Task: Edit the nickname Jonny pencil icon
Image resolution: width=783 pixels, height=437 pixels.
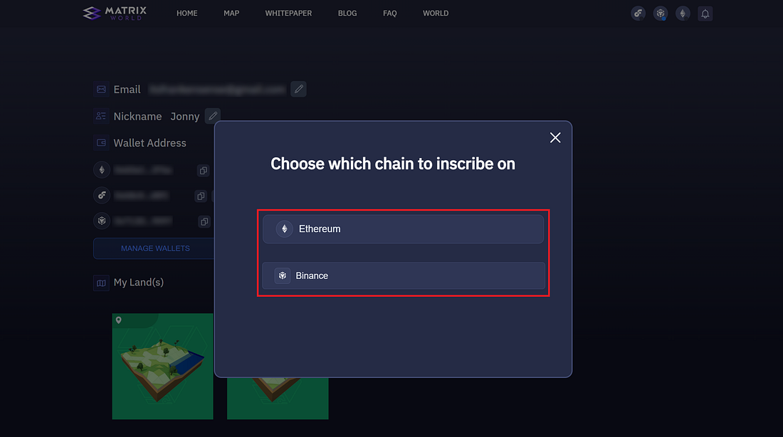Action: (212, 116)
